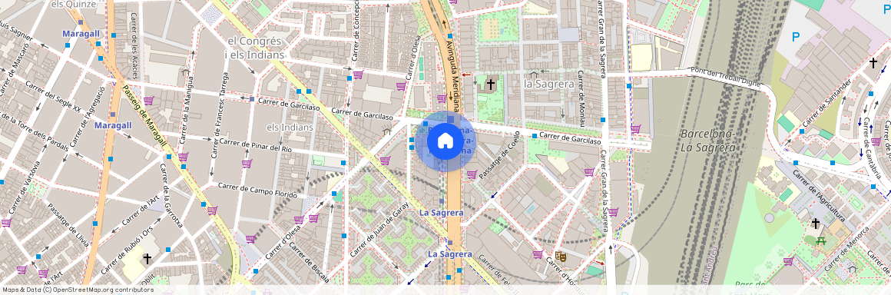The height and width of the screenshot is (295, 891).
Task: Click shopping cart beside Carrer de Concepció
Action: pos(358,75)
